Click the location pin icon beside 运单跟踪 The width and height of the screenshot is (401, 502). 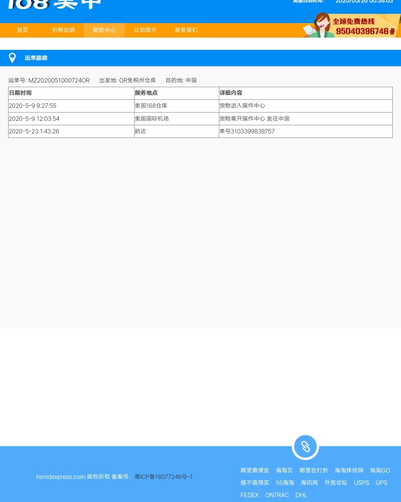coord(12,58)
